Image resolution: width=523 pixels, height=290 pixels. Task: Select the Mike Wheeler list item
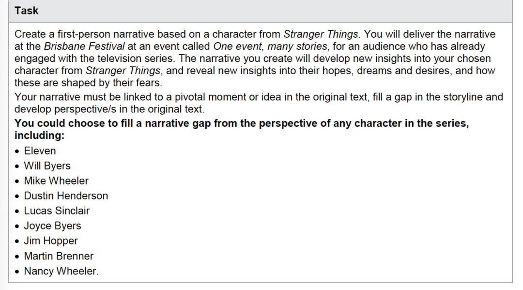pyautogui.click(x=56, y=181)
